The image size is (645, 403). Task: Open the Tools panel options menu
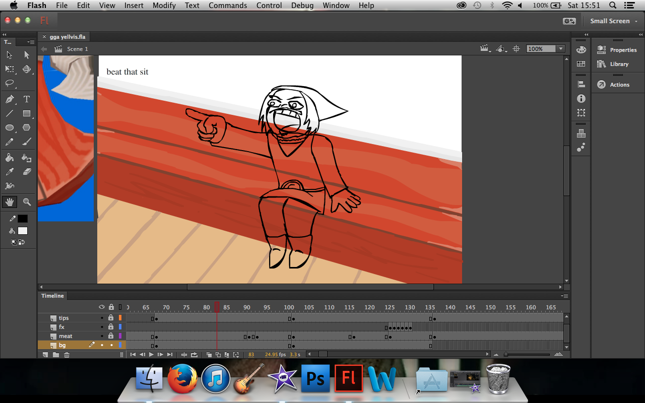point(31,42)
